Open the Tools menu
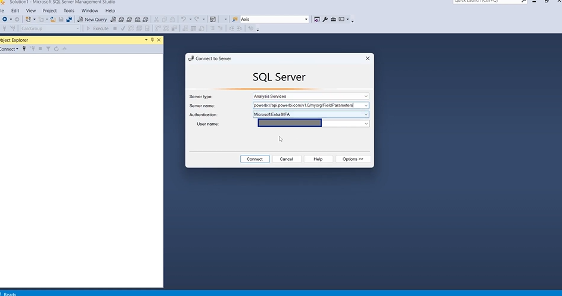562x296 pixels. coord(69,10)
